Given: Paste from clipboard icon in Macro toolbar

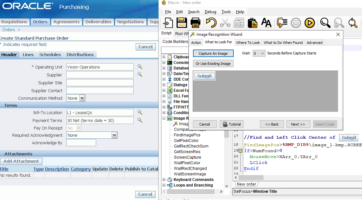Looking at the screenshot, I should tap(253, 23).
